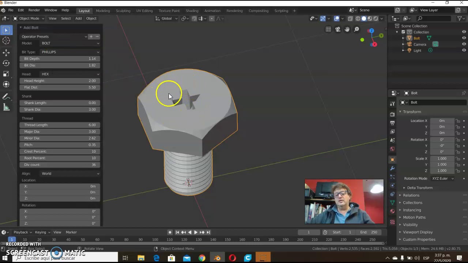Screen dimensions: 468x263
Task: Open the Render menu
Action: (x=34, y=10)
